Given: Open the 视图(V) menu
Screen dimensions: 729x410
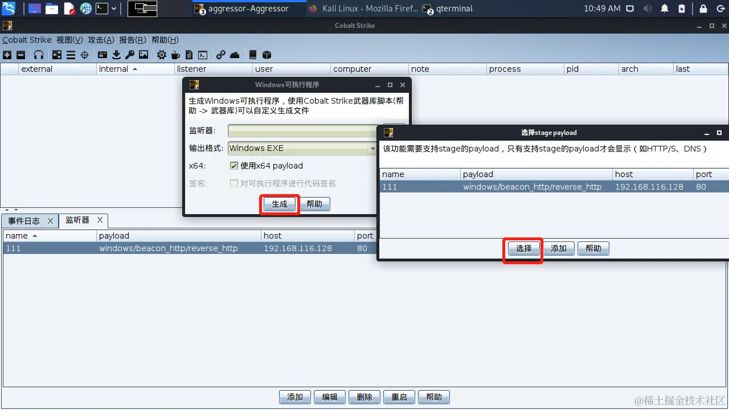Looking at the screenshot, I should pos(69,40).
